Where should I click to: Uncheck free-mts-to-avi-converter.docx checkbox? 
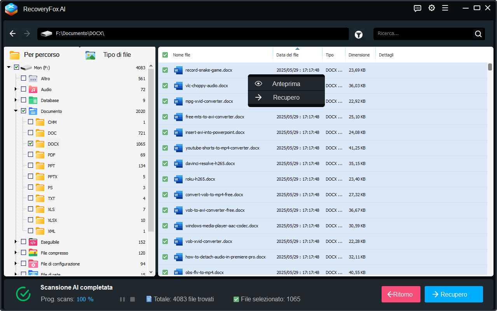[x=165, y=117]
